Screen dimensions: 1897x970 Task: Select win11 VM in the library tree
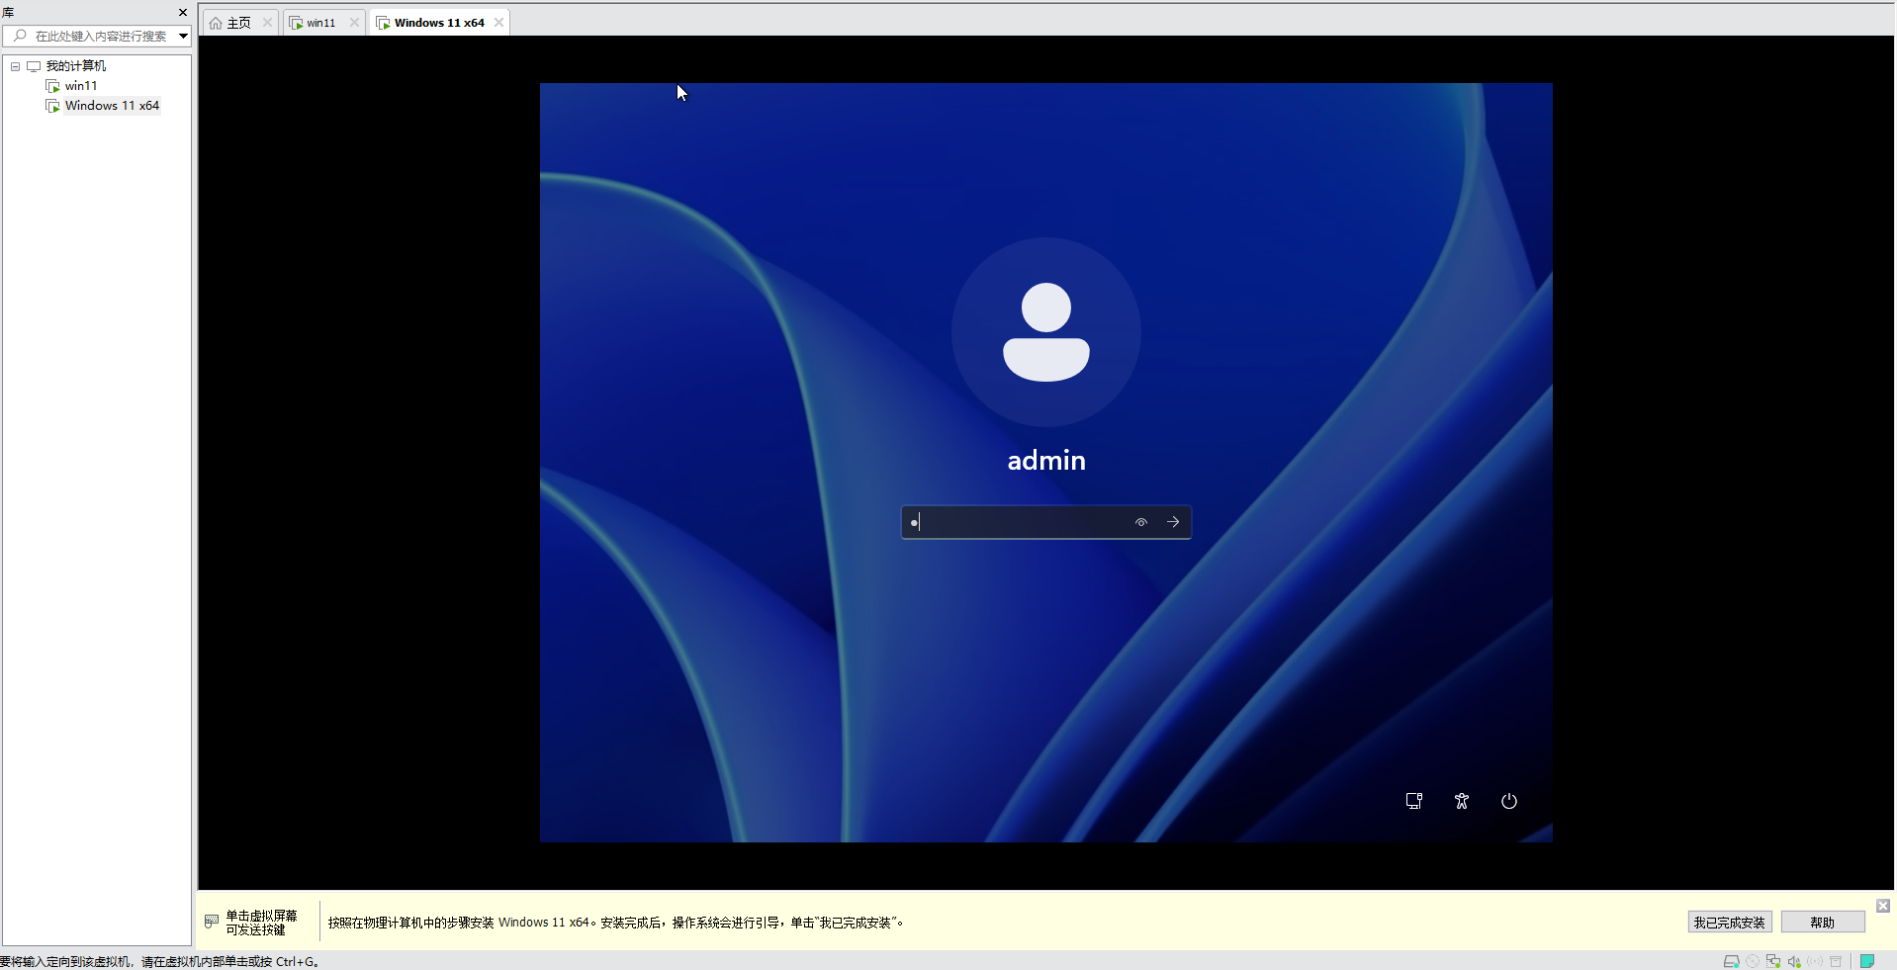81,86
